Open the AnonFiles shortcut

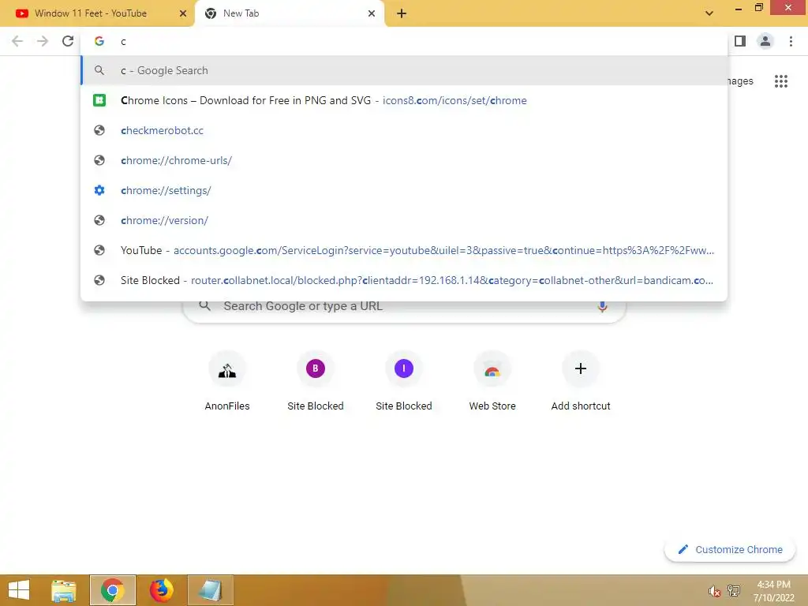226,381
